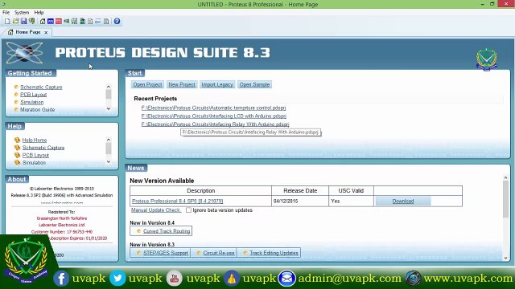Click News panel scroll down arrow
This screenshot has width=515, height=289.
[x=505, y=258]
